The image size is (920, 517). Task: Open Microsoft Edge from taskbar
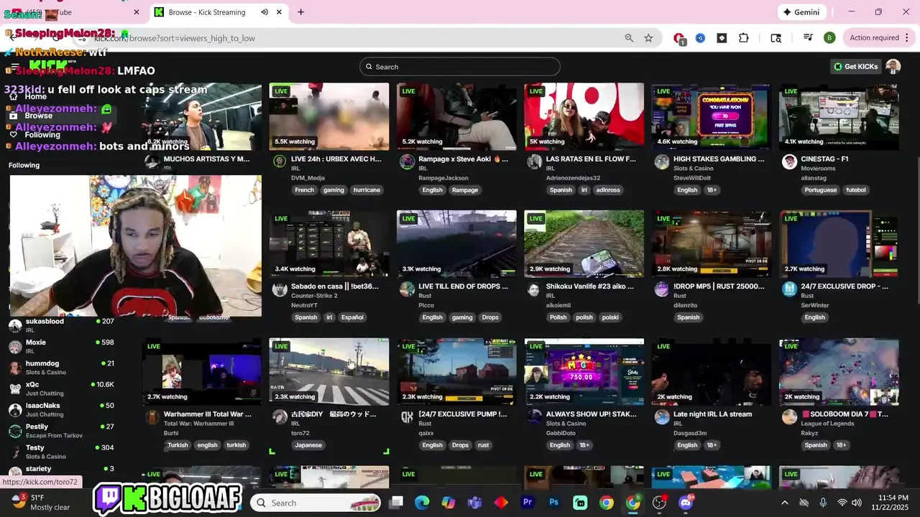(x=422, y=503)
